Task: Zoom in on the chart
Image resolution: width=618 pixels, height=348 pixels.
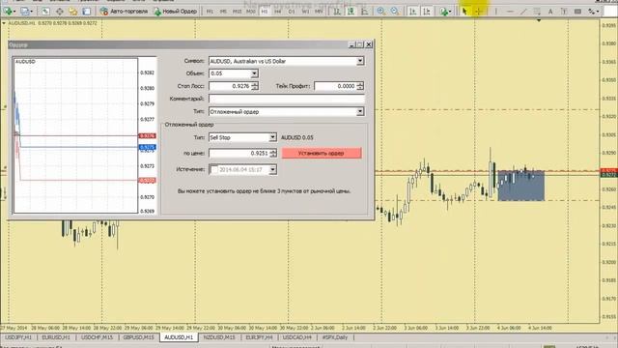Action: tap(381, 12)
